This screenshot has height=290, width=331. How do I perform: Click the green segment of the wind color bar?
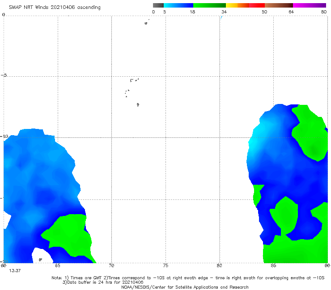tap(209, 5)
